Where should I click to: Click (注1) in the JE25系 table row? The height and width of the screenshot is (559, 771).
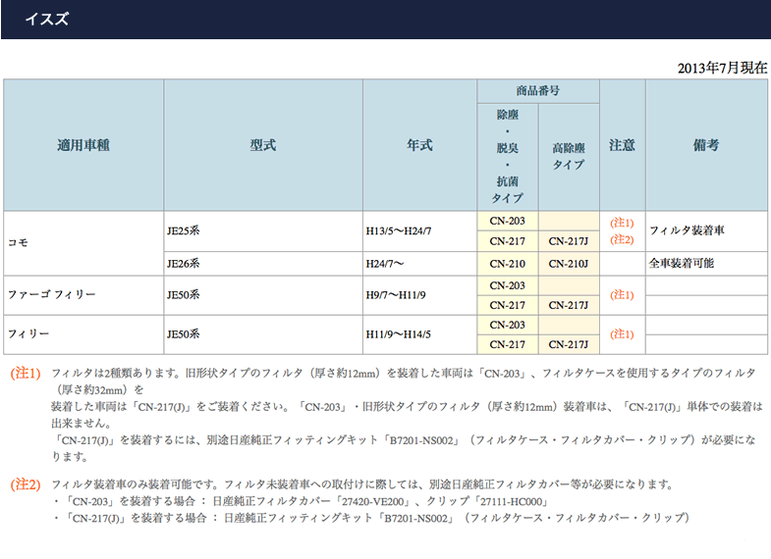[x=622, y=223]
